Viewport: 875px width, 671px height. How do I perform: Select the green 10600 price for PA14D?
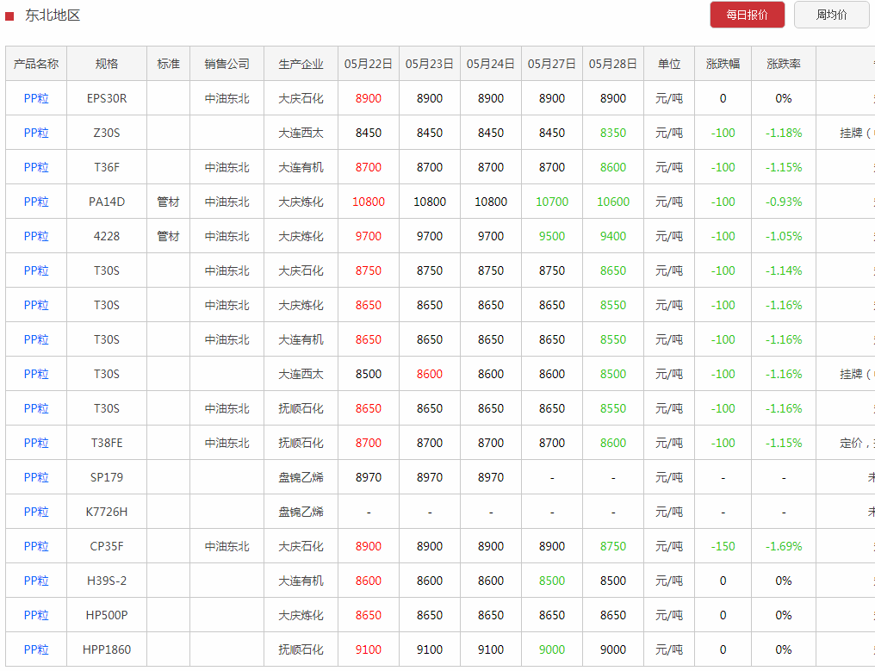click(x=612, y=202)
